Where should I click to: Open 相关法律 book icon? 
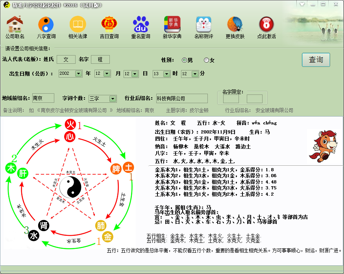tap(78, 24)
